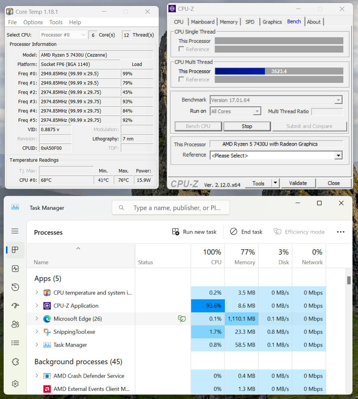Open the App history icon in sidebar
Screen dimensions: 358x399
(x=15, y=287)
